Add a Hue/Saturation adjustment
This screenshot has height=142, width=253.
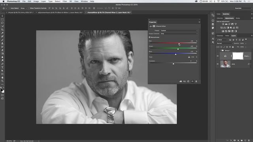click(x=221, y=28)
